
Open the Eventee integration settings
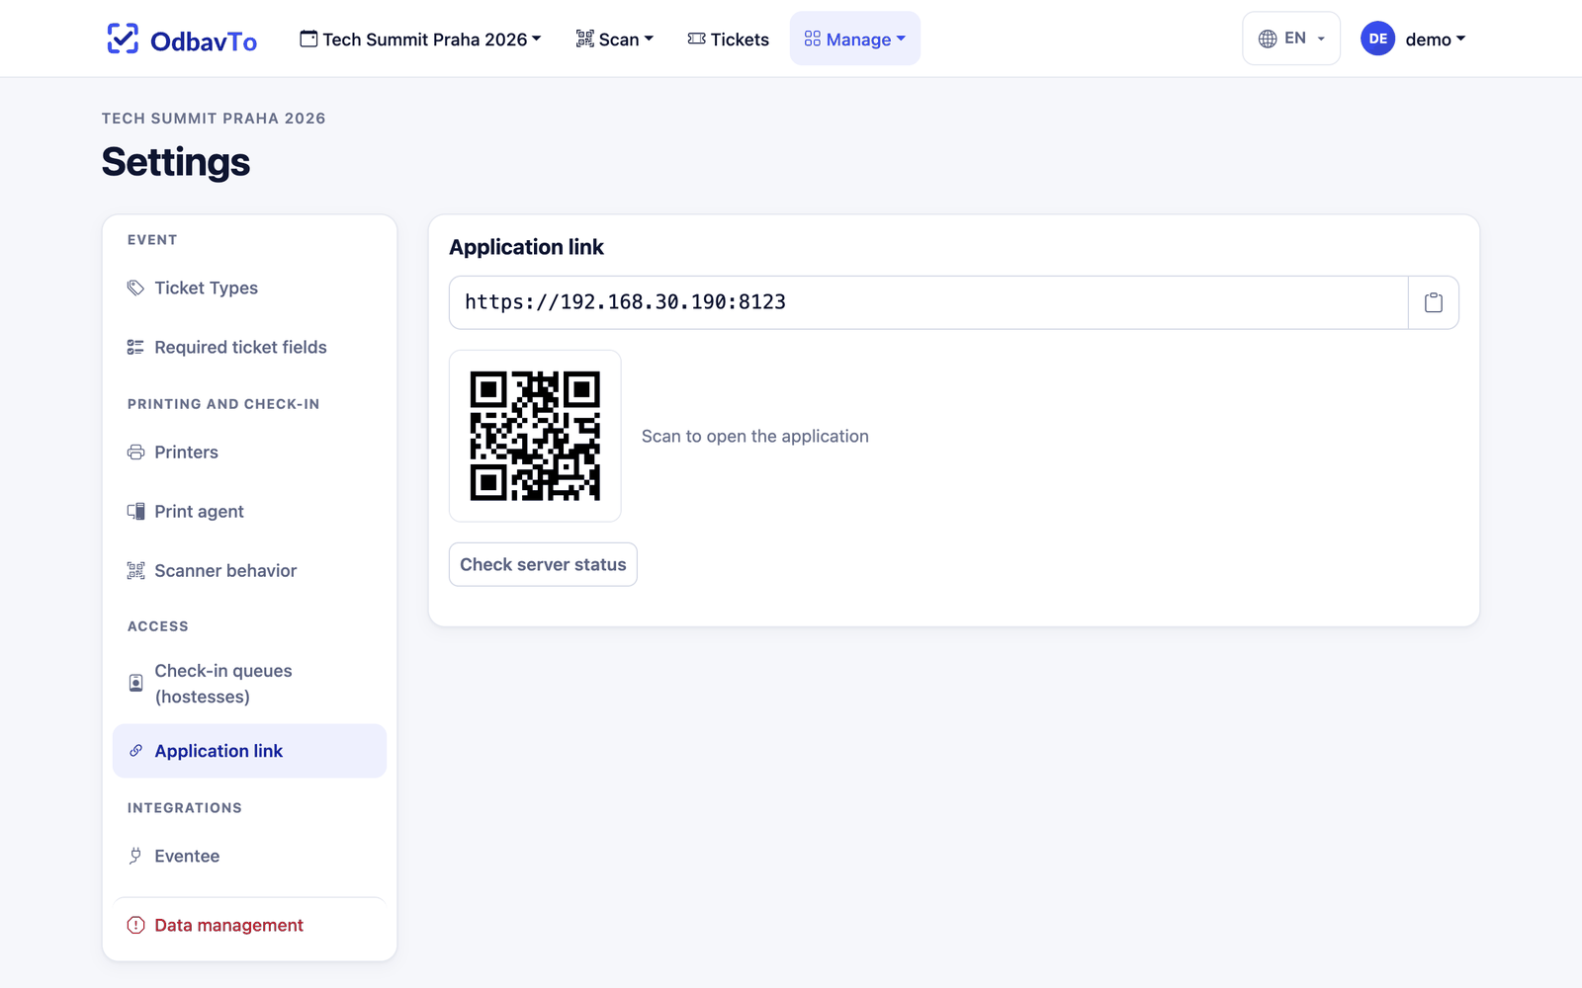click(249, 856)
